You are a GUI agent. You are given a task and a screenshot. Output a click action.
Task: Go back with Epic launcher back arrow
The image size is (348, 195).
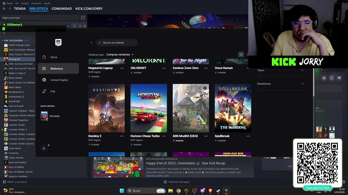point(91,43)
